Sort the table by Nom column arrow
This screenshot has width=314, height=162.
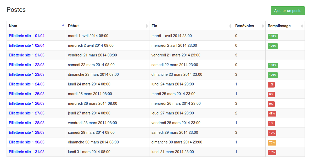[x=63, y=25]
